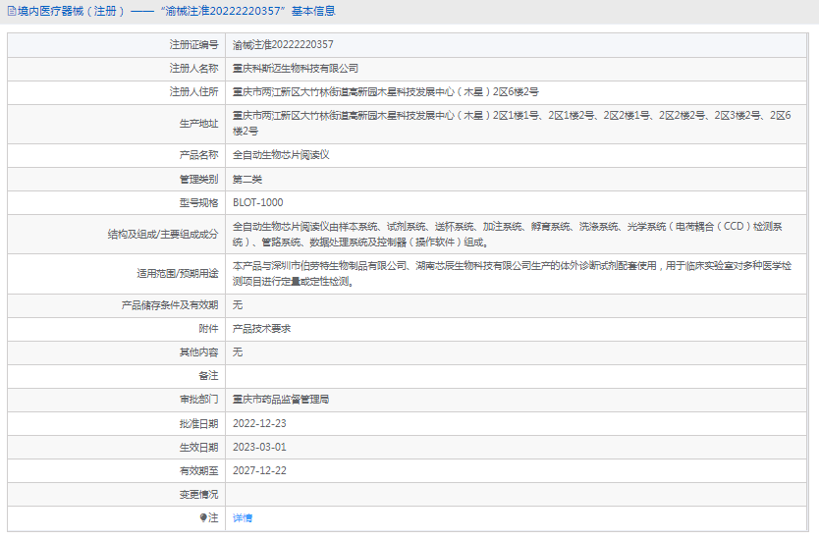
Task: Click structure description starting 全自动生物芯片阅读仪由样本系统
Action: point(507,235)
